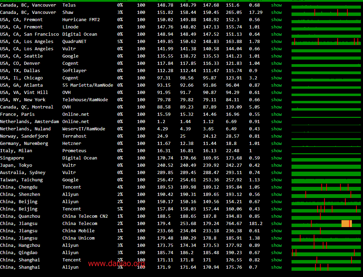Open show for Cogent Chicago
Viewport: 363px width, 277px height.
(x=277, y=78)
